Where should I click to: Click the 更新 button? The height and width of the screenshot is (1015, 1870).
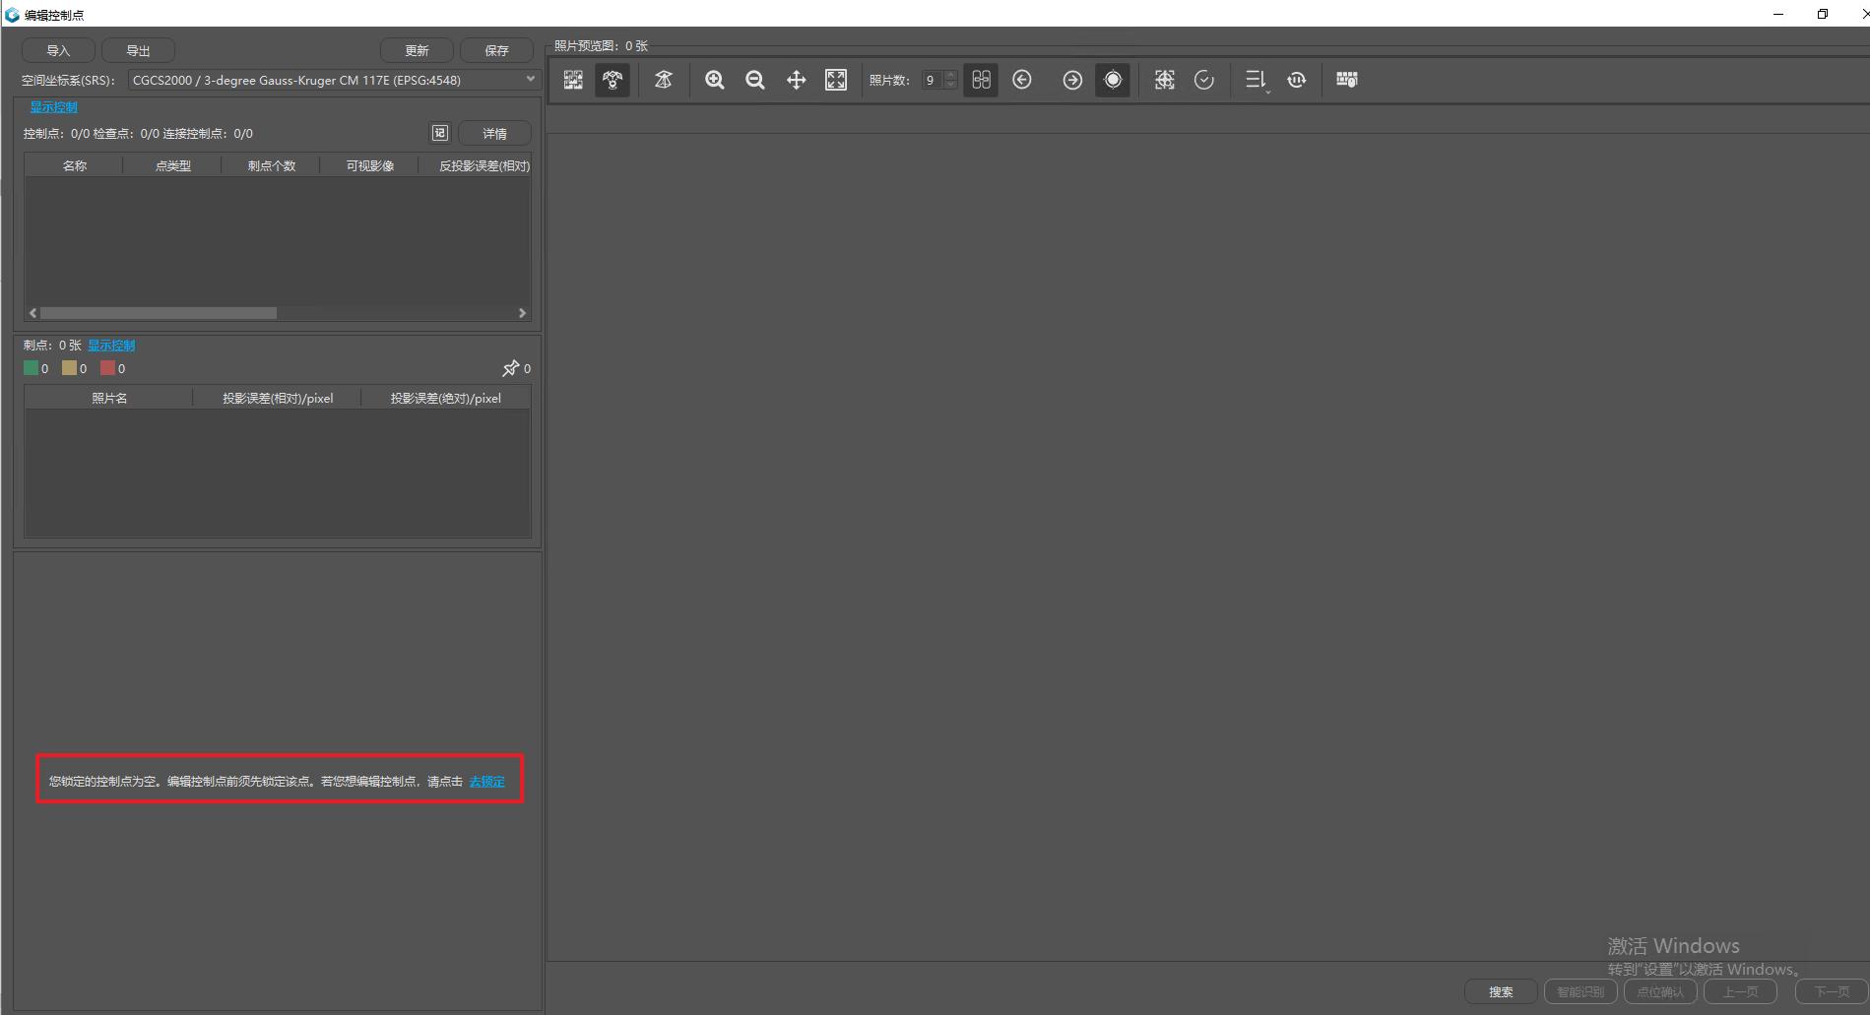click(417, 50)
